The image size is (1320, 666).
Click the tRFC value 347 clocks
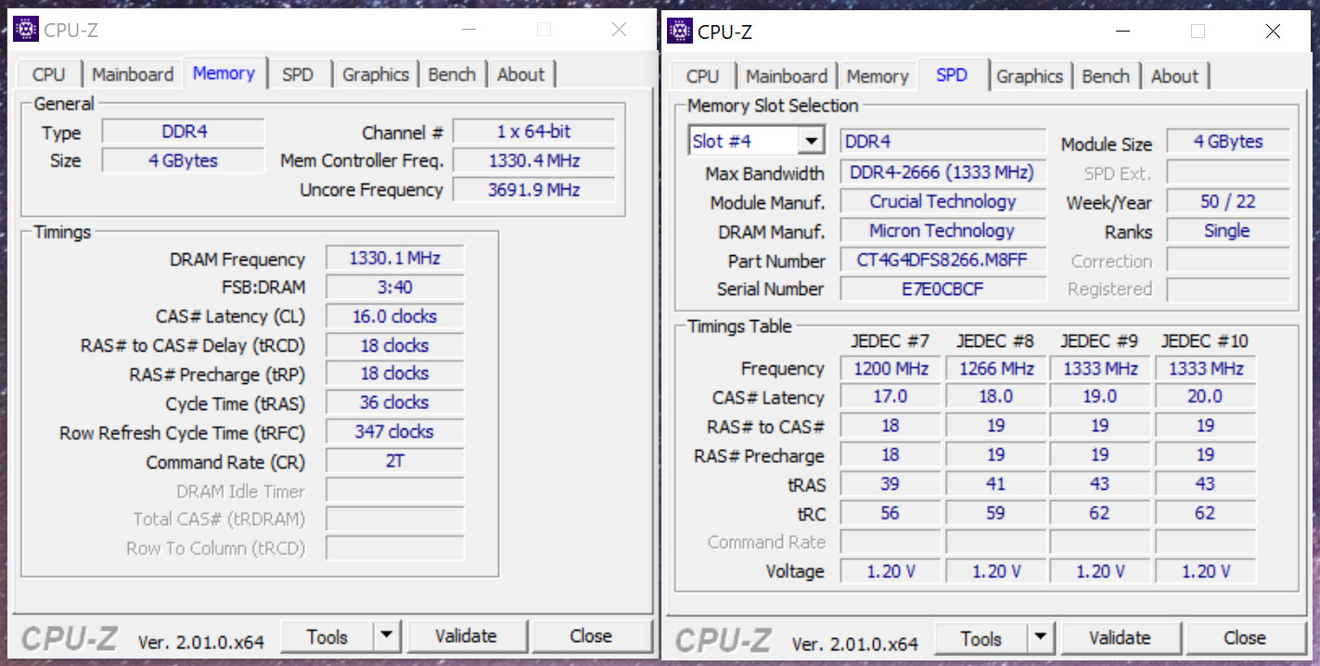(395, 431)
